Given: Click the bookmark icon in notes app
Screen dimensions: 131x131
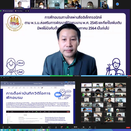Looking at the screenshot, I should tap(11, 84).
